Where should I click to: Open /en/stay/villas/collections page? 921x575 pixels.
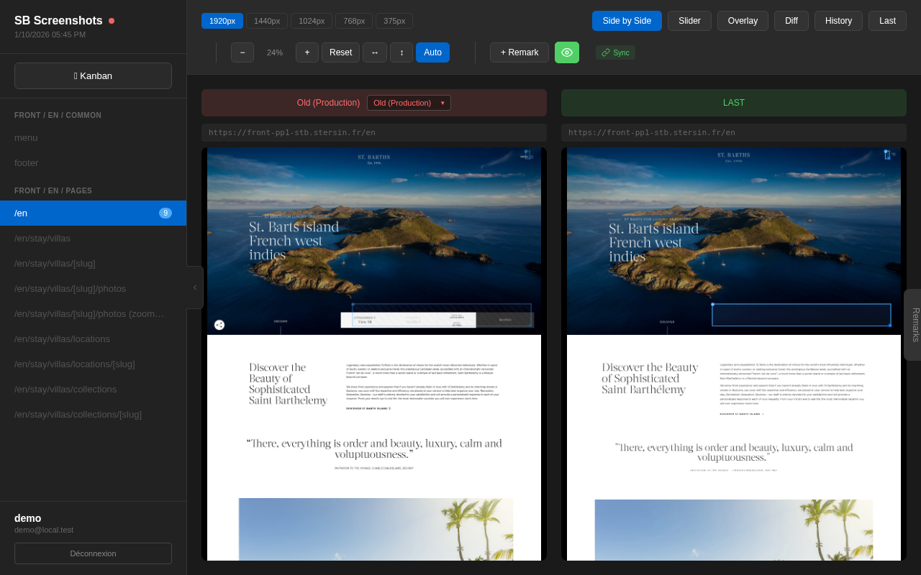point(93,390)
